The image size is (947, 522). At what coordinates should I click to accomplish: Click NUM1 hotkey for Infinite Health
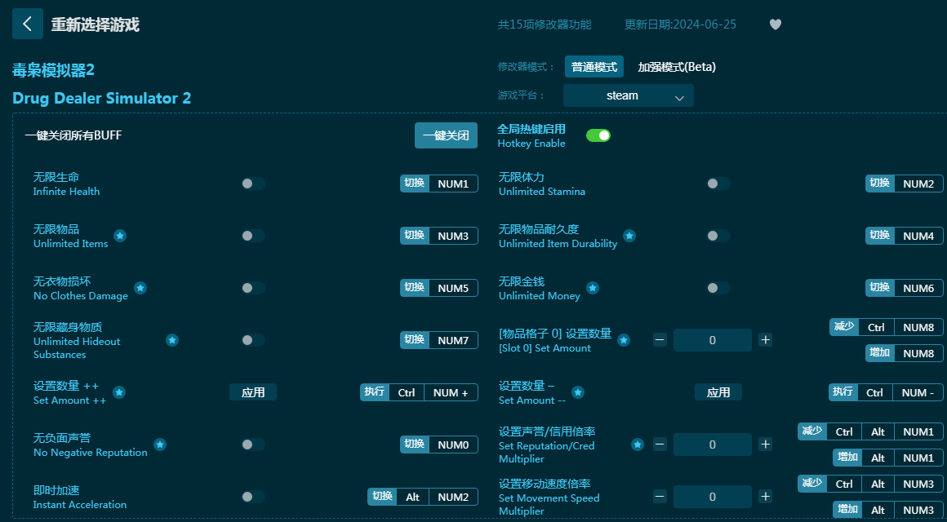[453, 184]
